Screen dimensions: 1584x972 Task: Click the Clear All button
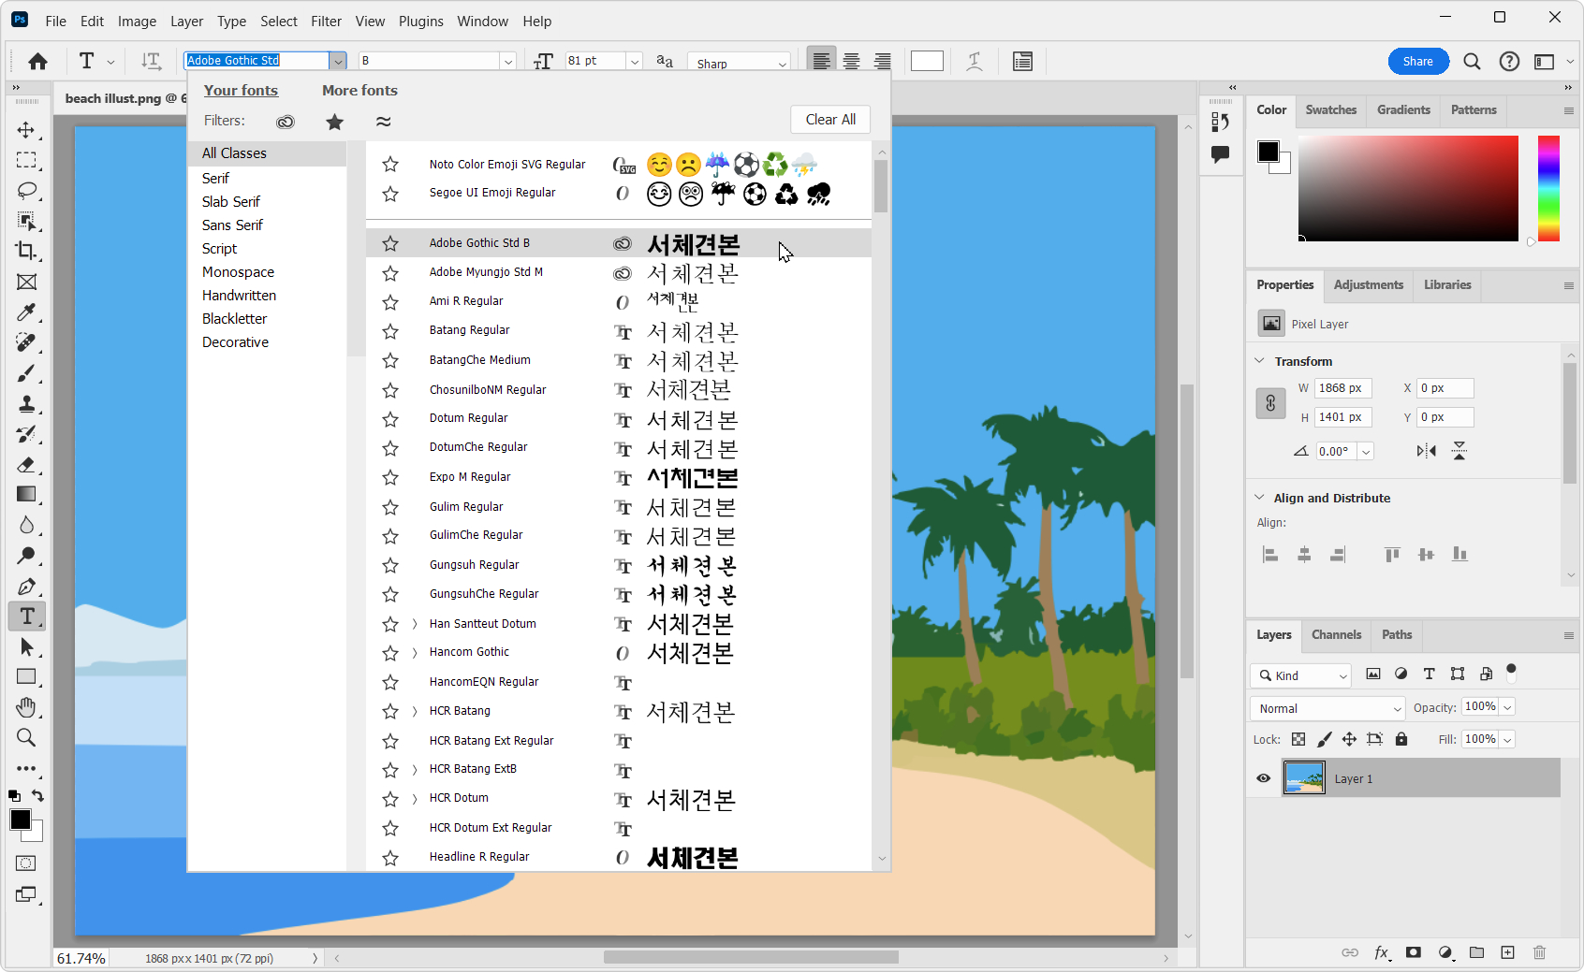click(830, 120)
